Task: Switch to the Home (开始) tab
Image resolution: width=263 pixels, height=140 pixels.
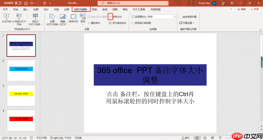Action: (x=15, y=9)
